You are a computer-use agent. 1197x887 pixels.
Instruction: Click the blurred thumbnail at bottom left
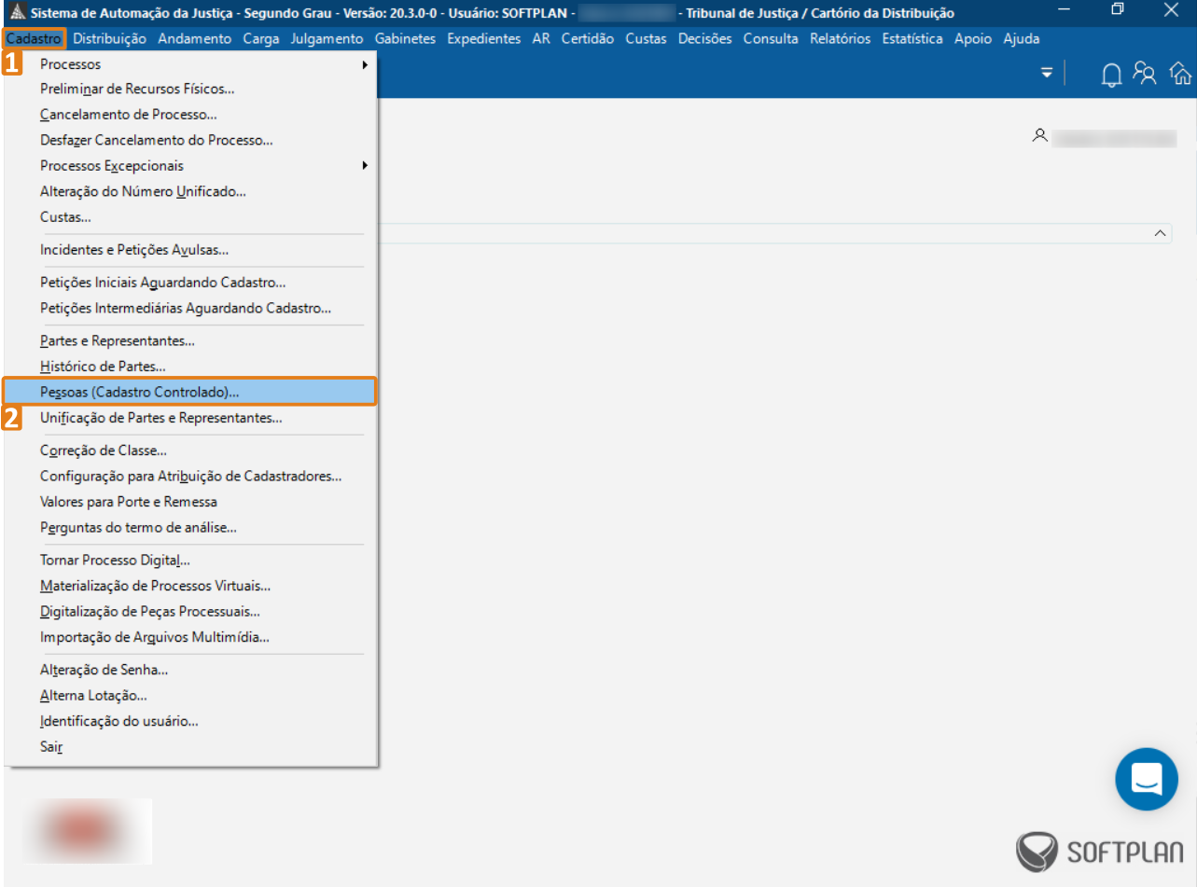coord(88,831)
